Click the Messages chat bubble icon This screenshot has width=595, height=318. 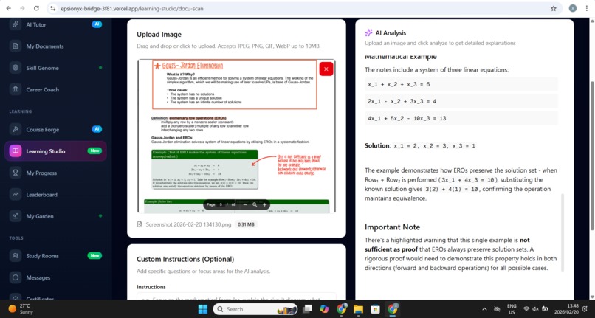coord(16,277)
